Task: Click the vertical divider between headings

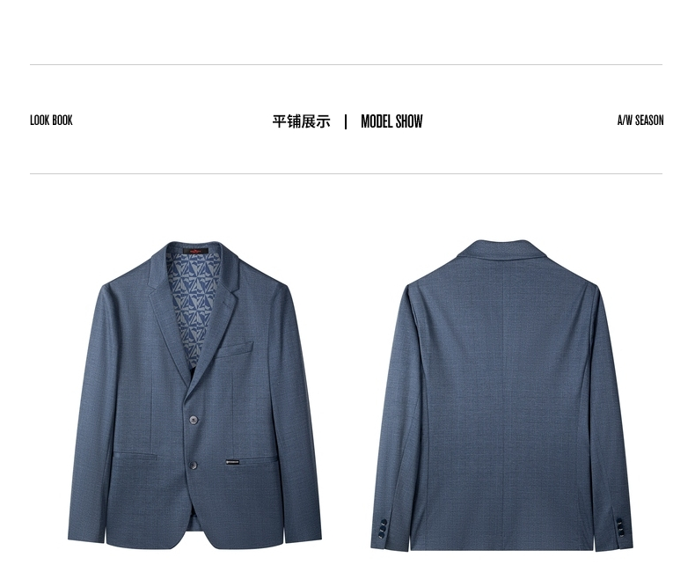Action: pos(346,121)
